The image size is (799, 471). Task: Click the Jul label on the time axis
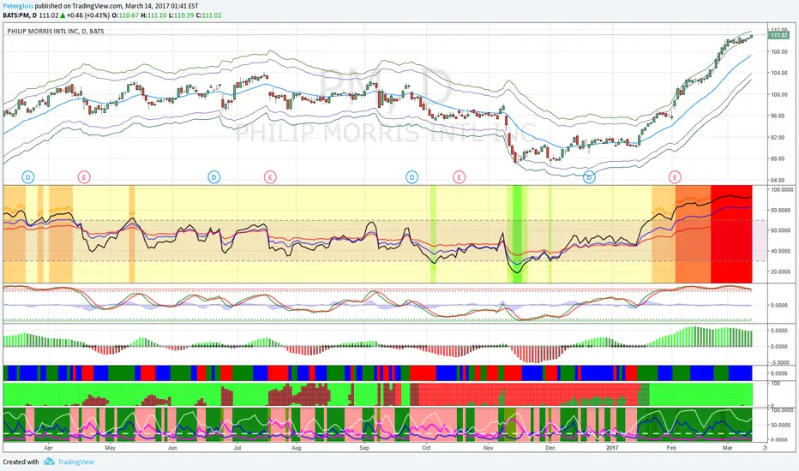237,448
